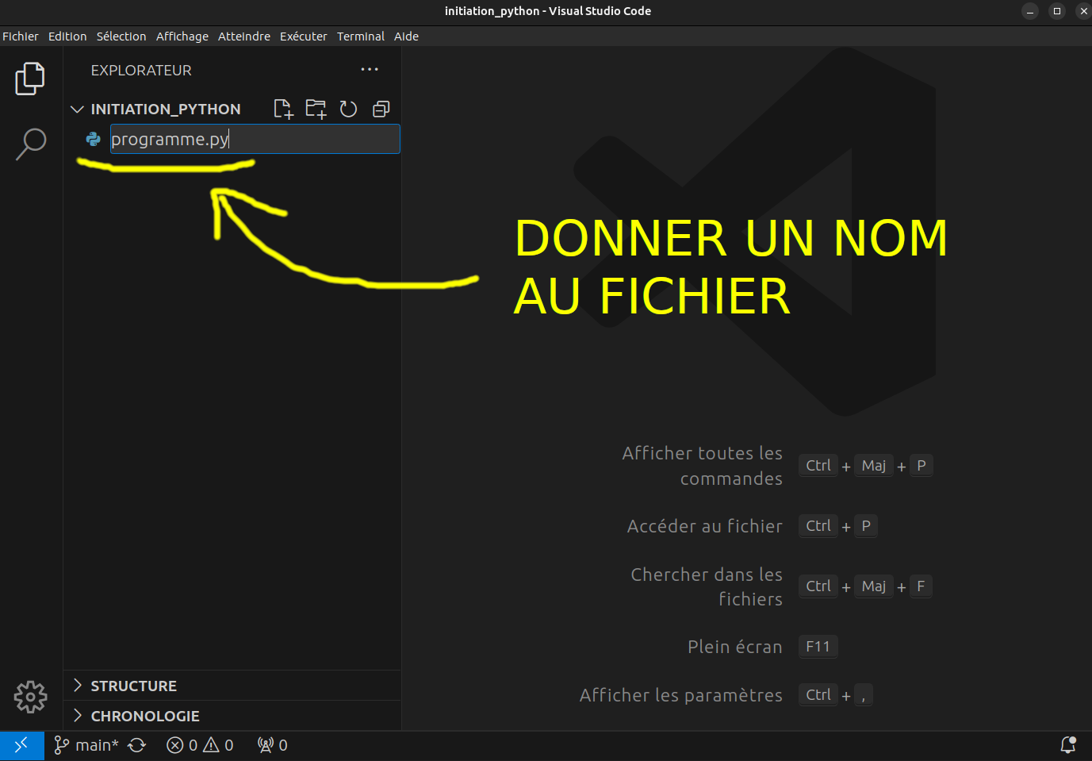
Task: Open the Affichage menu
Action: point(182,37)
